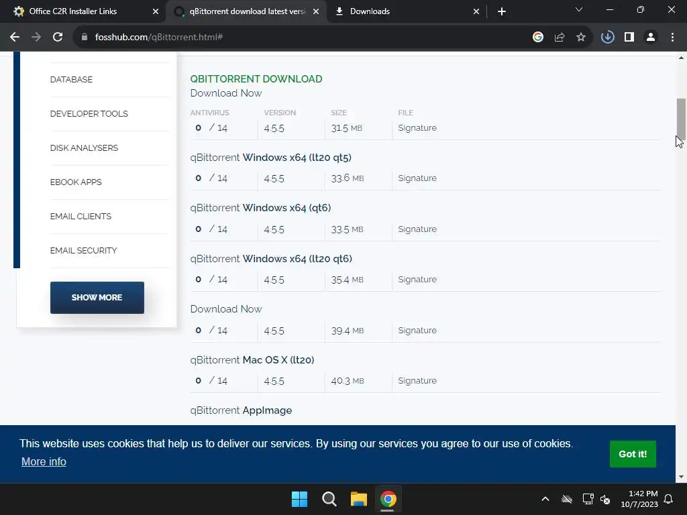Download qBittorrent Windows x64 (lt20 qt6)
Image resolution: width=687 pixels, height=515 pixels.
pyautogui.click(x=271, y=259)
